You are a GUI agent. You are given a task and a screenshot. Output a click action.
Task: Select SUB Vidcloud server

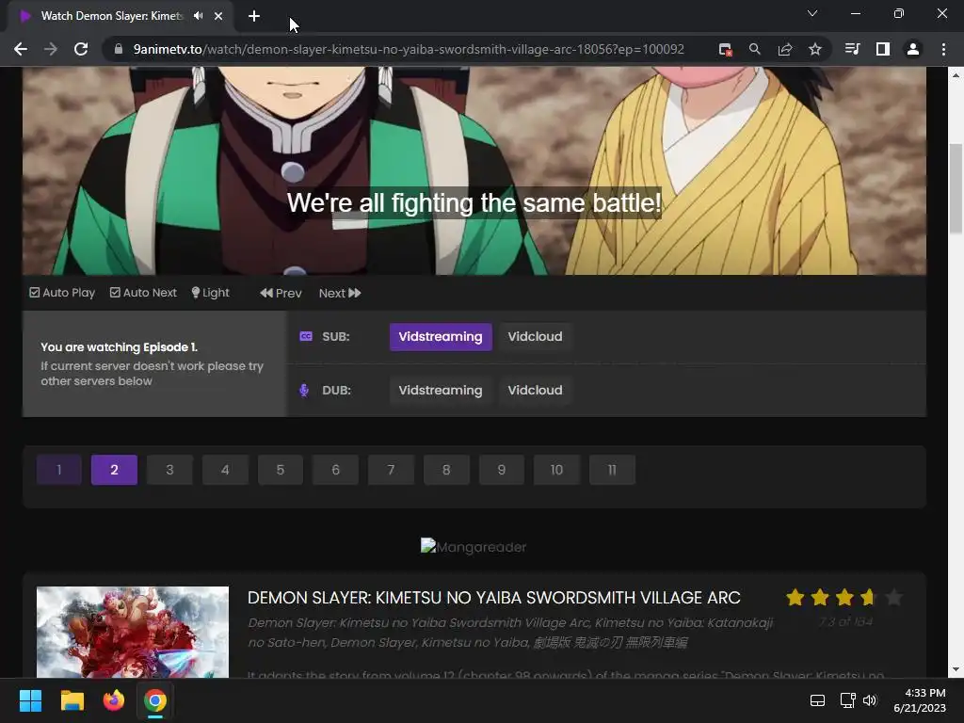pyautogui.click(x=535, y=337)
